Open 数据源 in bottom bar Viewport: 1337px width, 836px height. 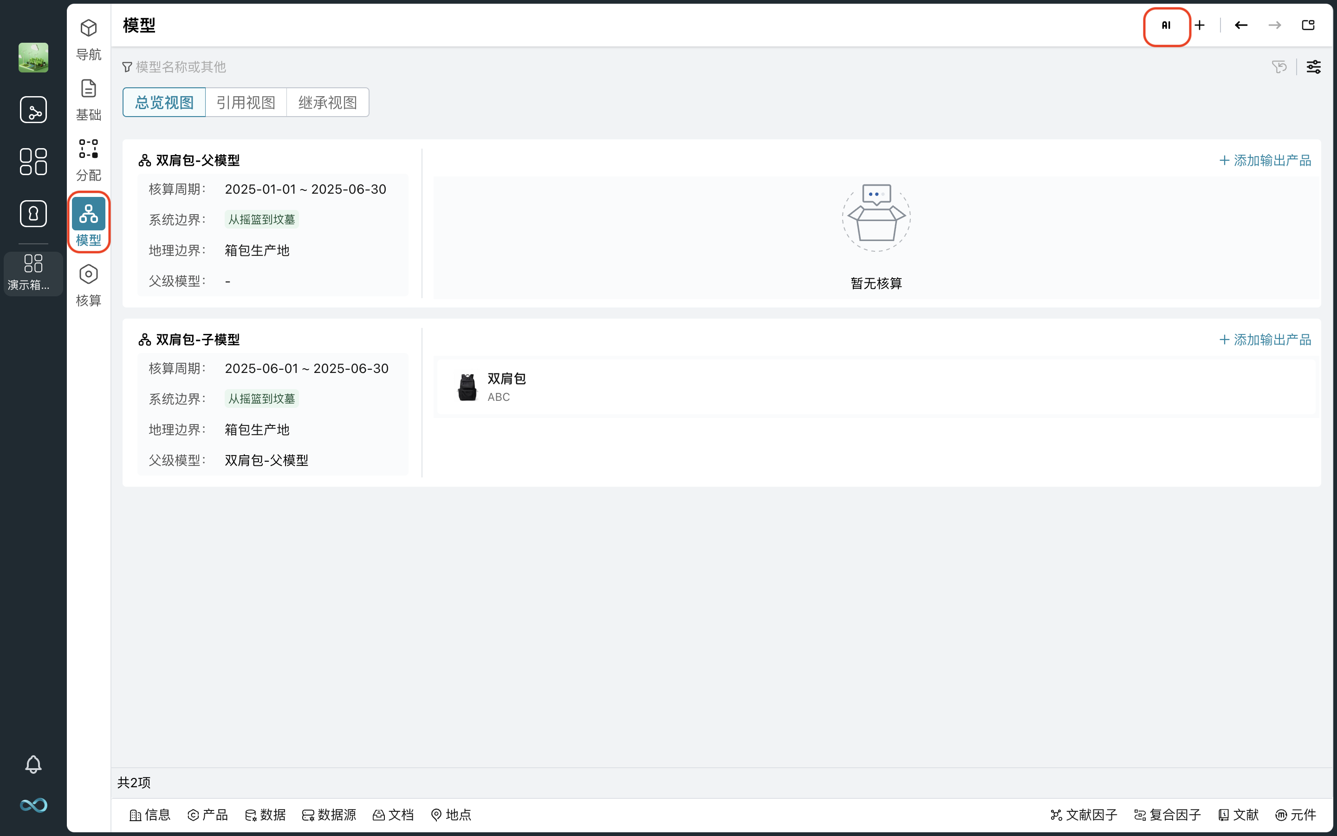pyautogui.click(x=329, y=815)
